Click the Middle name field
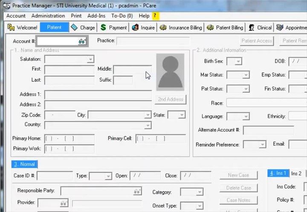This screenshot has width=307, height=212. pos(133,69)
